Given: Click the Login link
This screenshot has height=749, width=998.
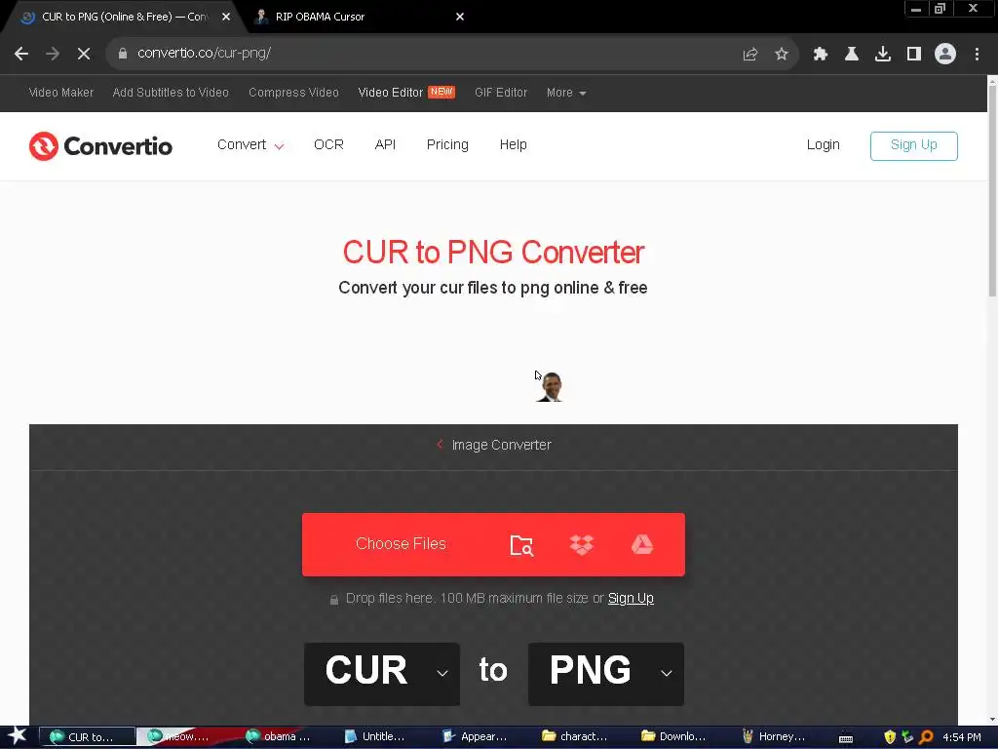Looking at the screenshot, I should click(823, 144).
